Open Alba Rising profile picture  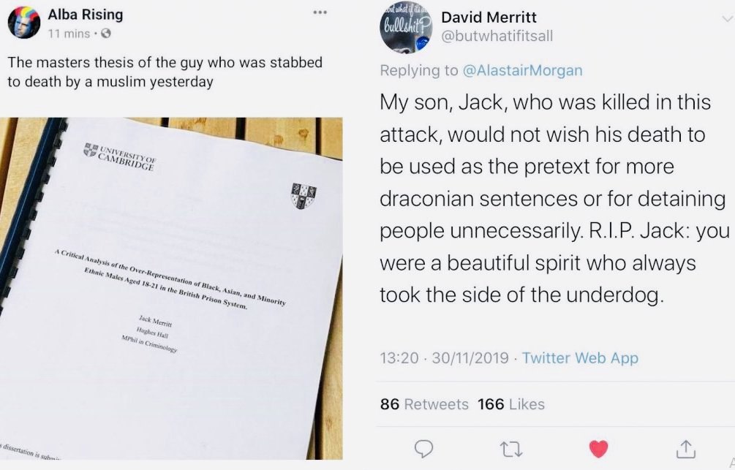pyautogui.click(x=24, y=22)
